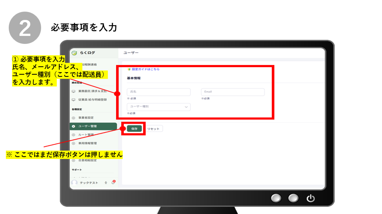Viewport: 382px width, 214px height.
Task: Click the 氏名 input field
Action: (158, 92)
